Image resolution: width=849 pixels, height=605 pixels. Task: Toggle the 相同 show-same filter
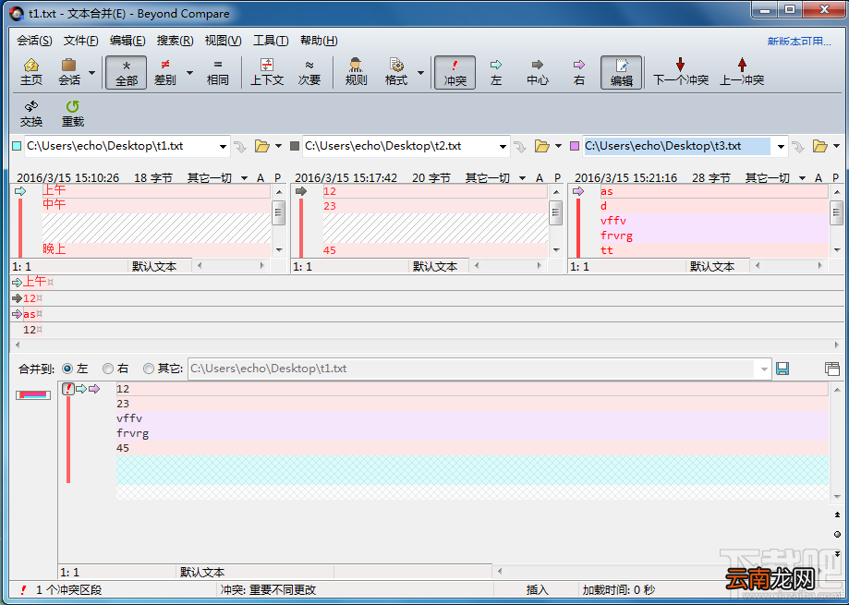218,72
